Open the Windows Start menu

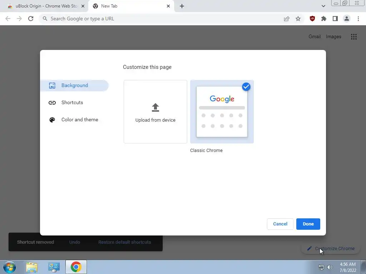coord(10,267)
